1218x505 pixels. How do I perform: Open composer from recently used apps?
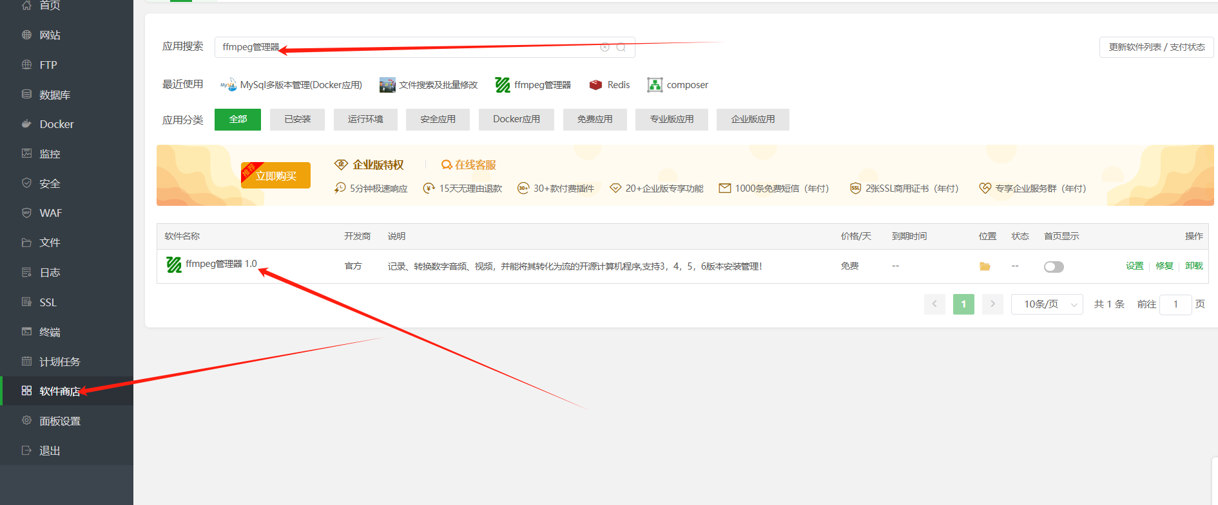(678, 85)
